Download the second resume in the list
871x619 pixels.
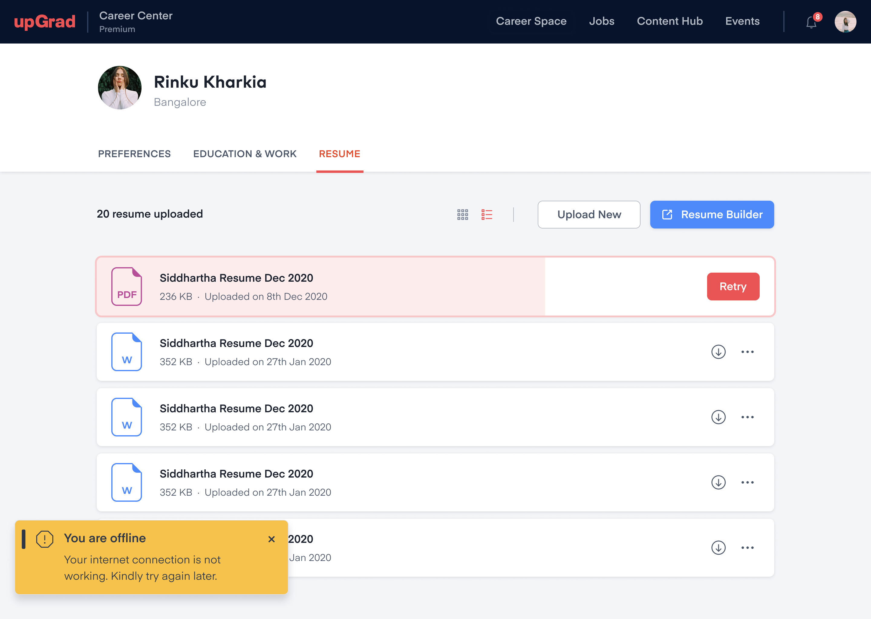click(x=718, y=352)
